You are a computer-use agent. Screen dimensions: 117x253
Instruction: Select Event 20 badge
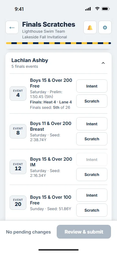pyautogui.click(x=18, y=203)
